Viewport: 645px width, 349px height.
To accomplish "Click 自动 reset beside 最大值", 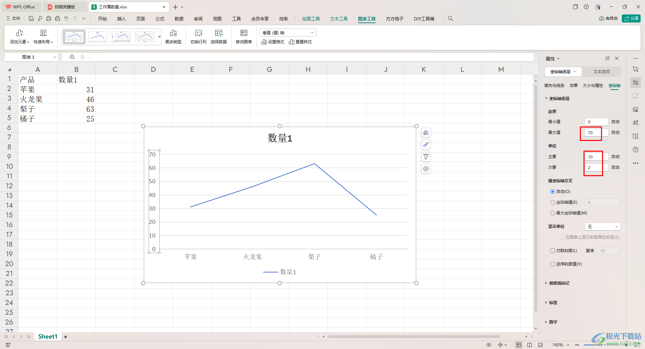I will (615, 133).
